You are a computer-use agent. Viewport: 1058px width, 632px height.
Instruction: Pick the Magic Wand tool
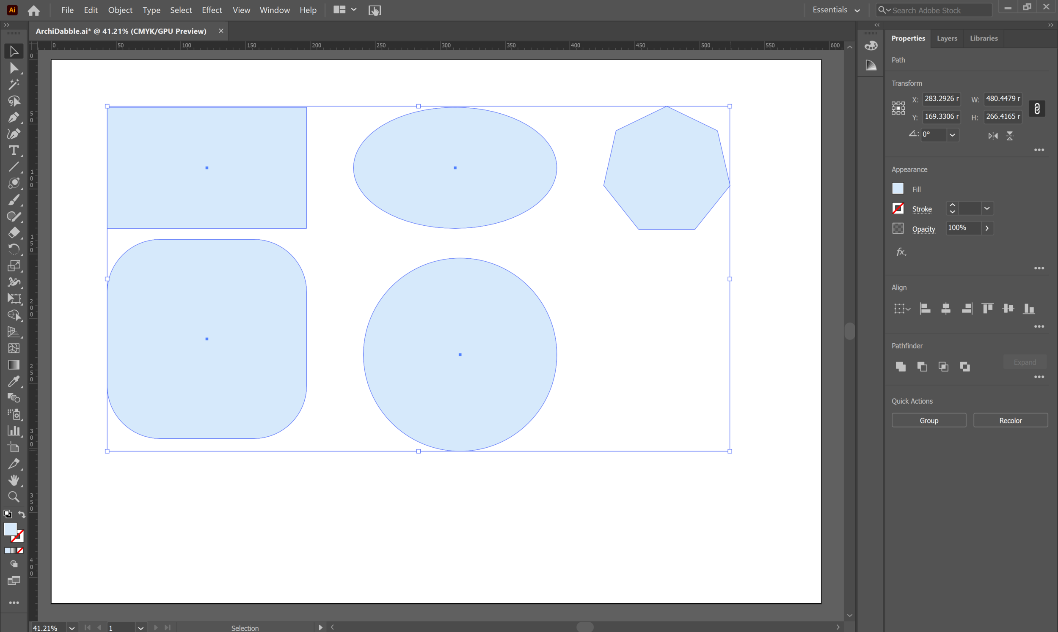click(14, 84)
